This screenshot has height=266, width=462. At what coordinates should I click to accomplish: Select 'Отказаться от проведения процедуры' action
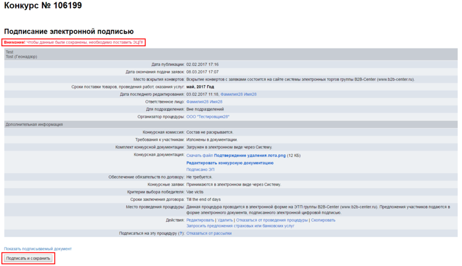272,220
